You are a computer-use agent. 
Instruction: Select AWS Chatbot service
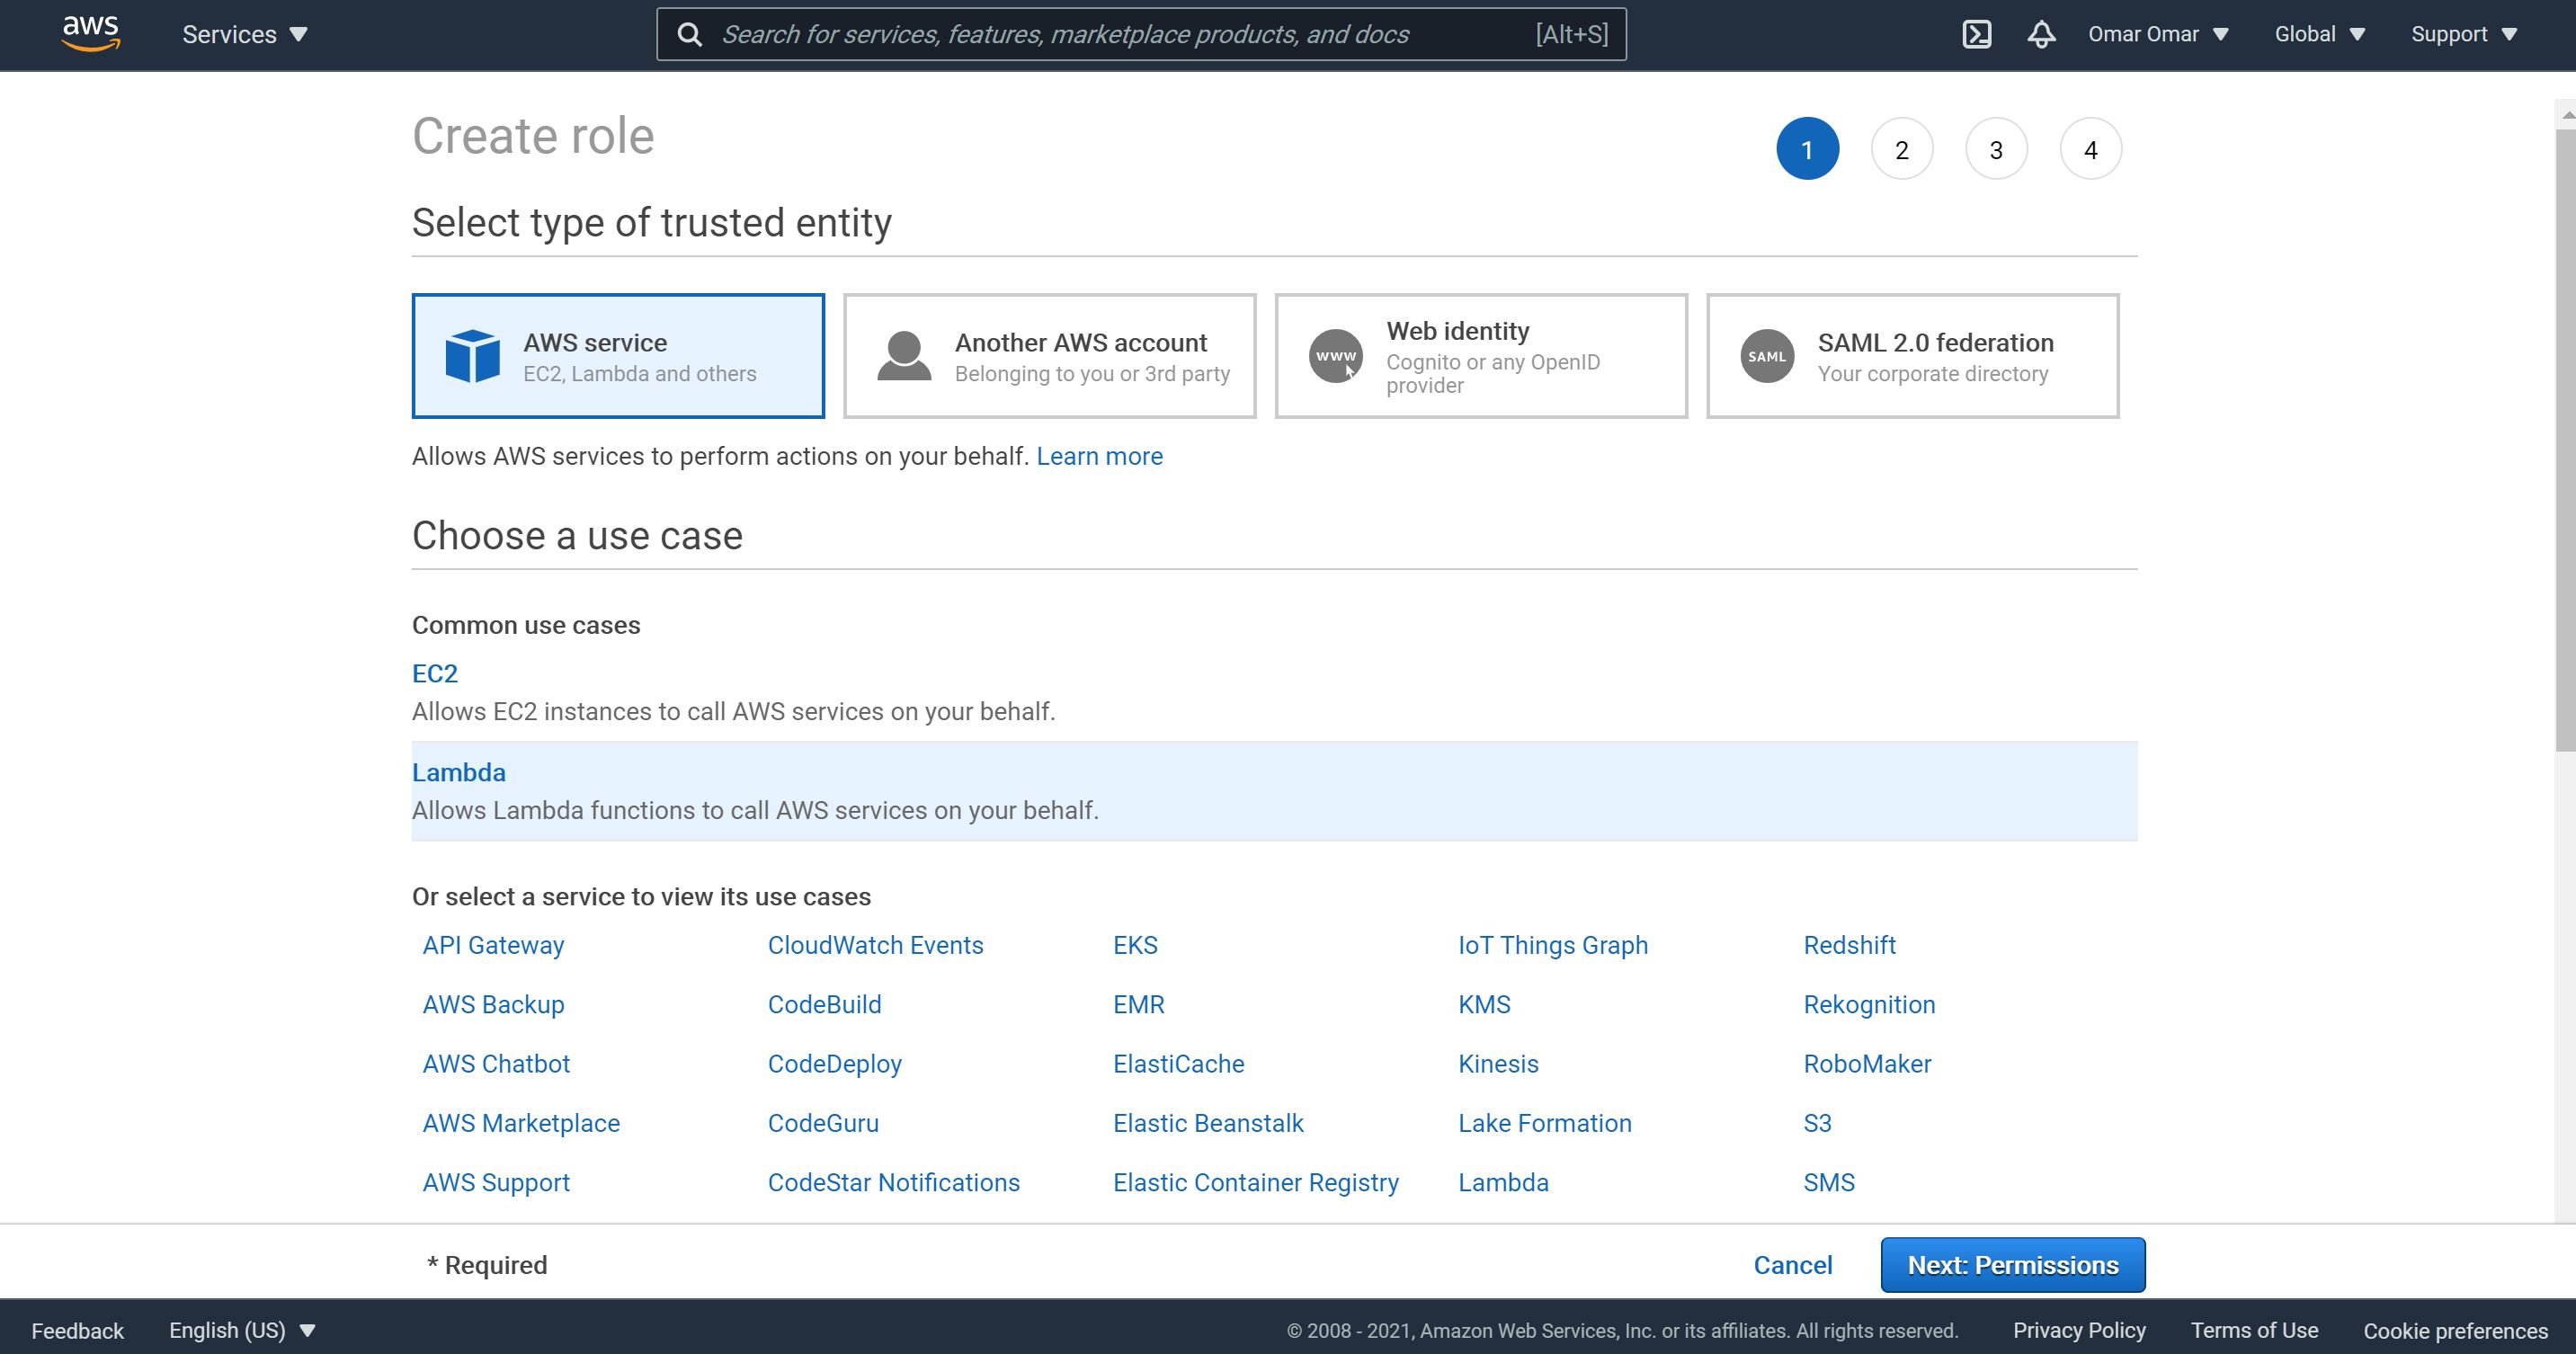coord(496,1063)
